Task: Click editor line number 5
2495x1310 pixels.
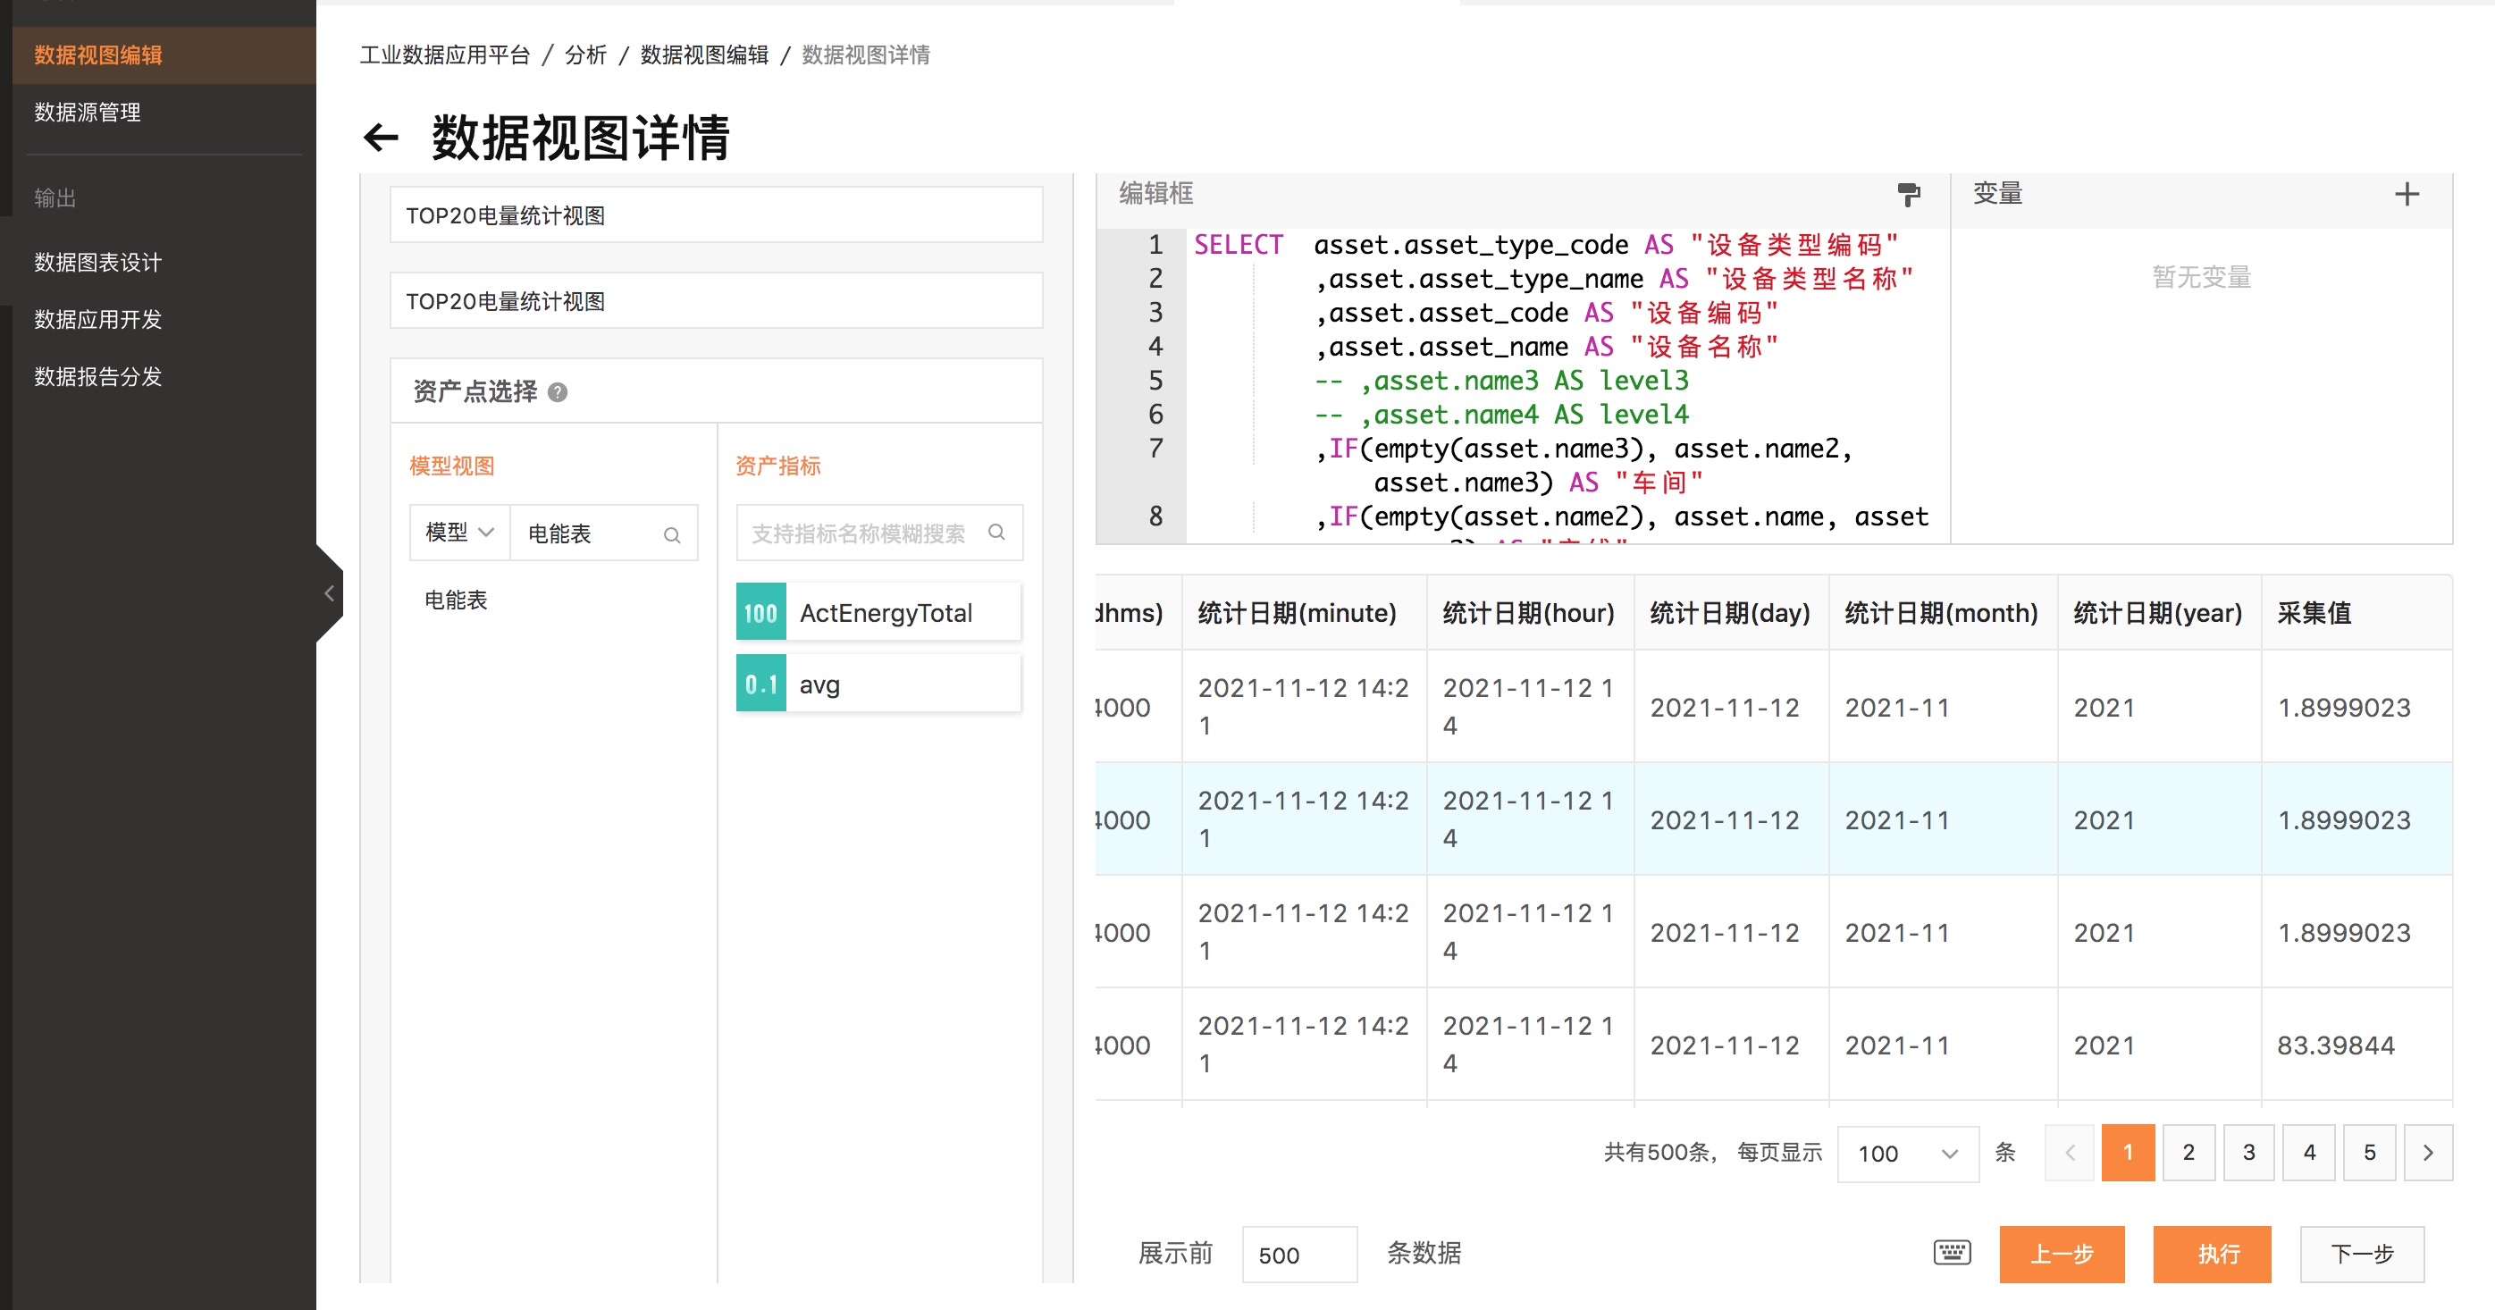Action: (1155, 381)
